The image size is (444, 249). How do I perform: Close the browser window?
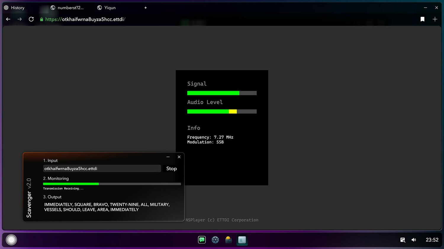(436, 8)
